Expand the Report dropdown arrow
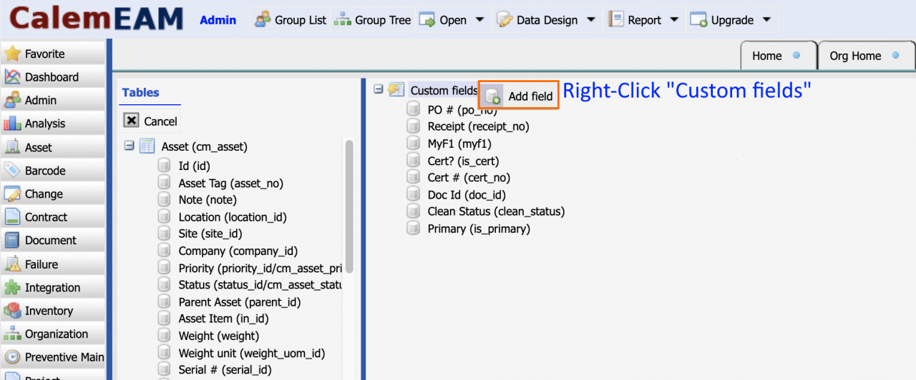Viewport: 916px width, 380px height. pos(674,20)
